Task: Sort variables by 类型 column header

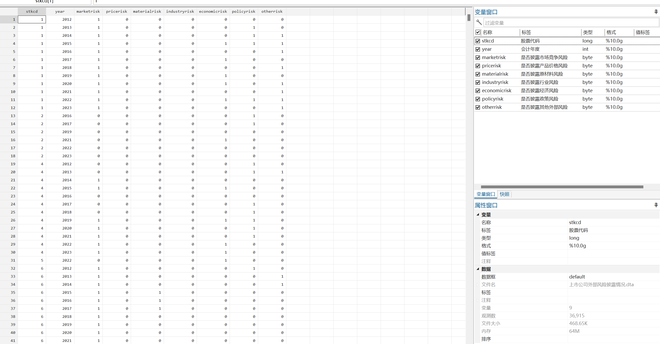Action: pyautogui.click(x=588, y=32)
